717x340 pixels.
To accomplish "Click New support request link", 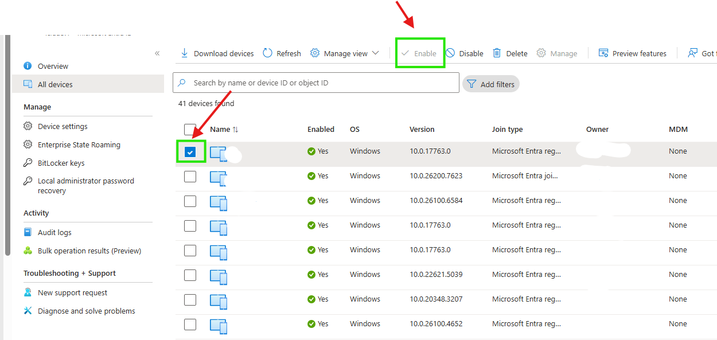I will click(73, 292).
